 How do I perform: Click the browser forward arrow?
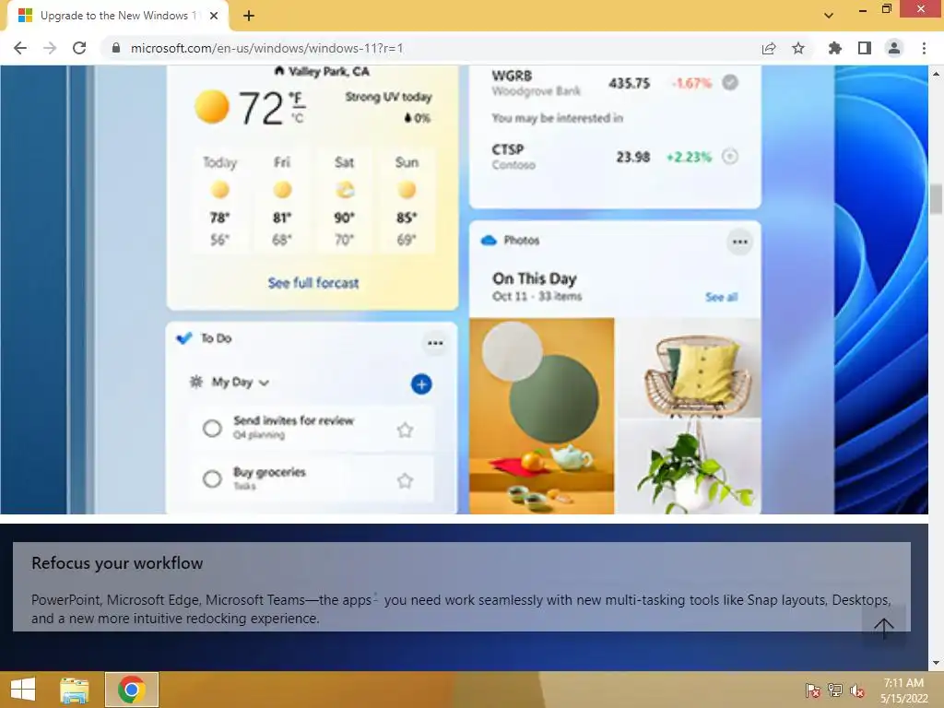pyautogui.click(x=50, y=48)
